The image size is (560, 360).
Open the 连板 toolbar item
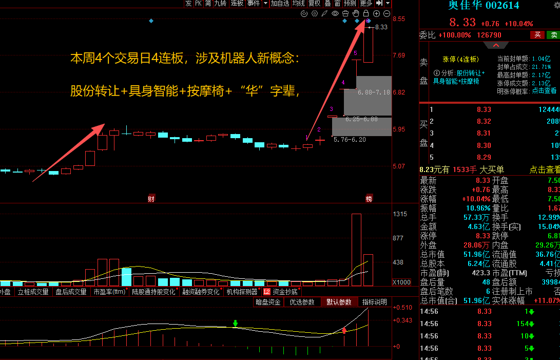pyautogui.click(x=237, y=3)
